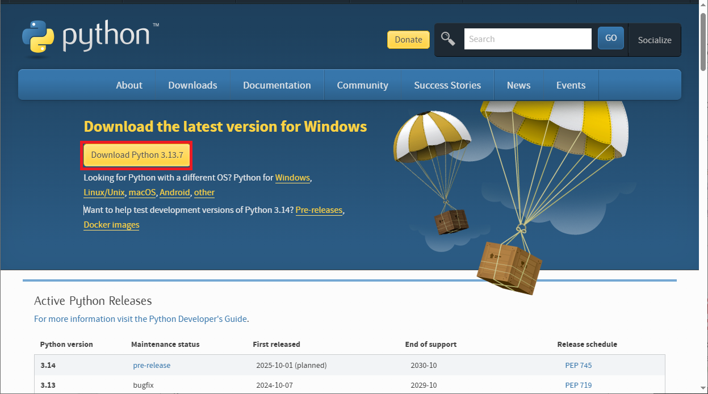The image size is (708, 394).
Task: Click the magnifying glass search icon
Action: pos(449,39)
